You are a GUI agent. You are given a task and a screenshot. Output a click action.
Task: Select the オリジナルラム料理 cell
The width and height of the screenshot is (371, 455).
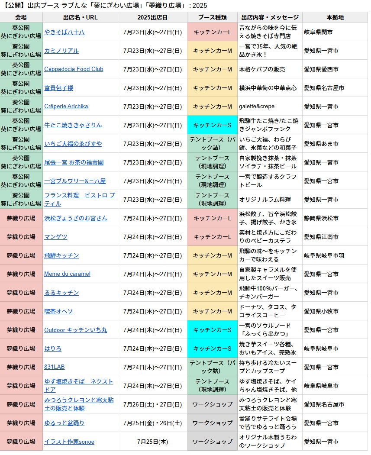[x=270, y=200]
